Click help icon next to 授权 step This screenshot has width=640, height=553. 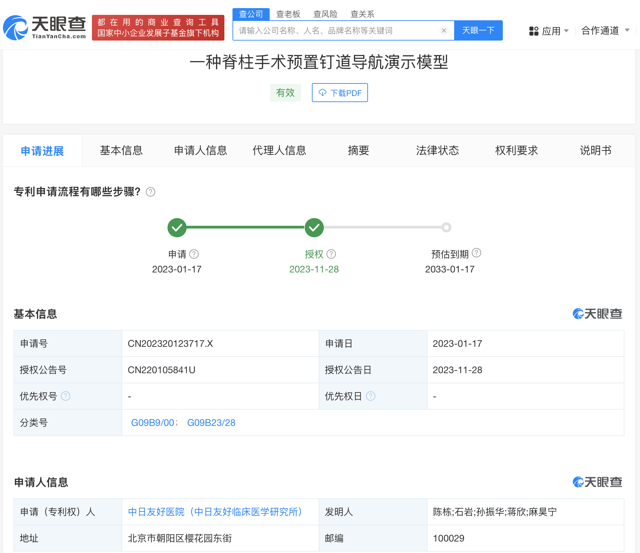coord(331,254)
